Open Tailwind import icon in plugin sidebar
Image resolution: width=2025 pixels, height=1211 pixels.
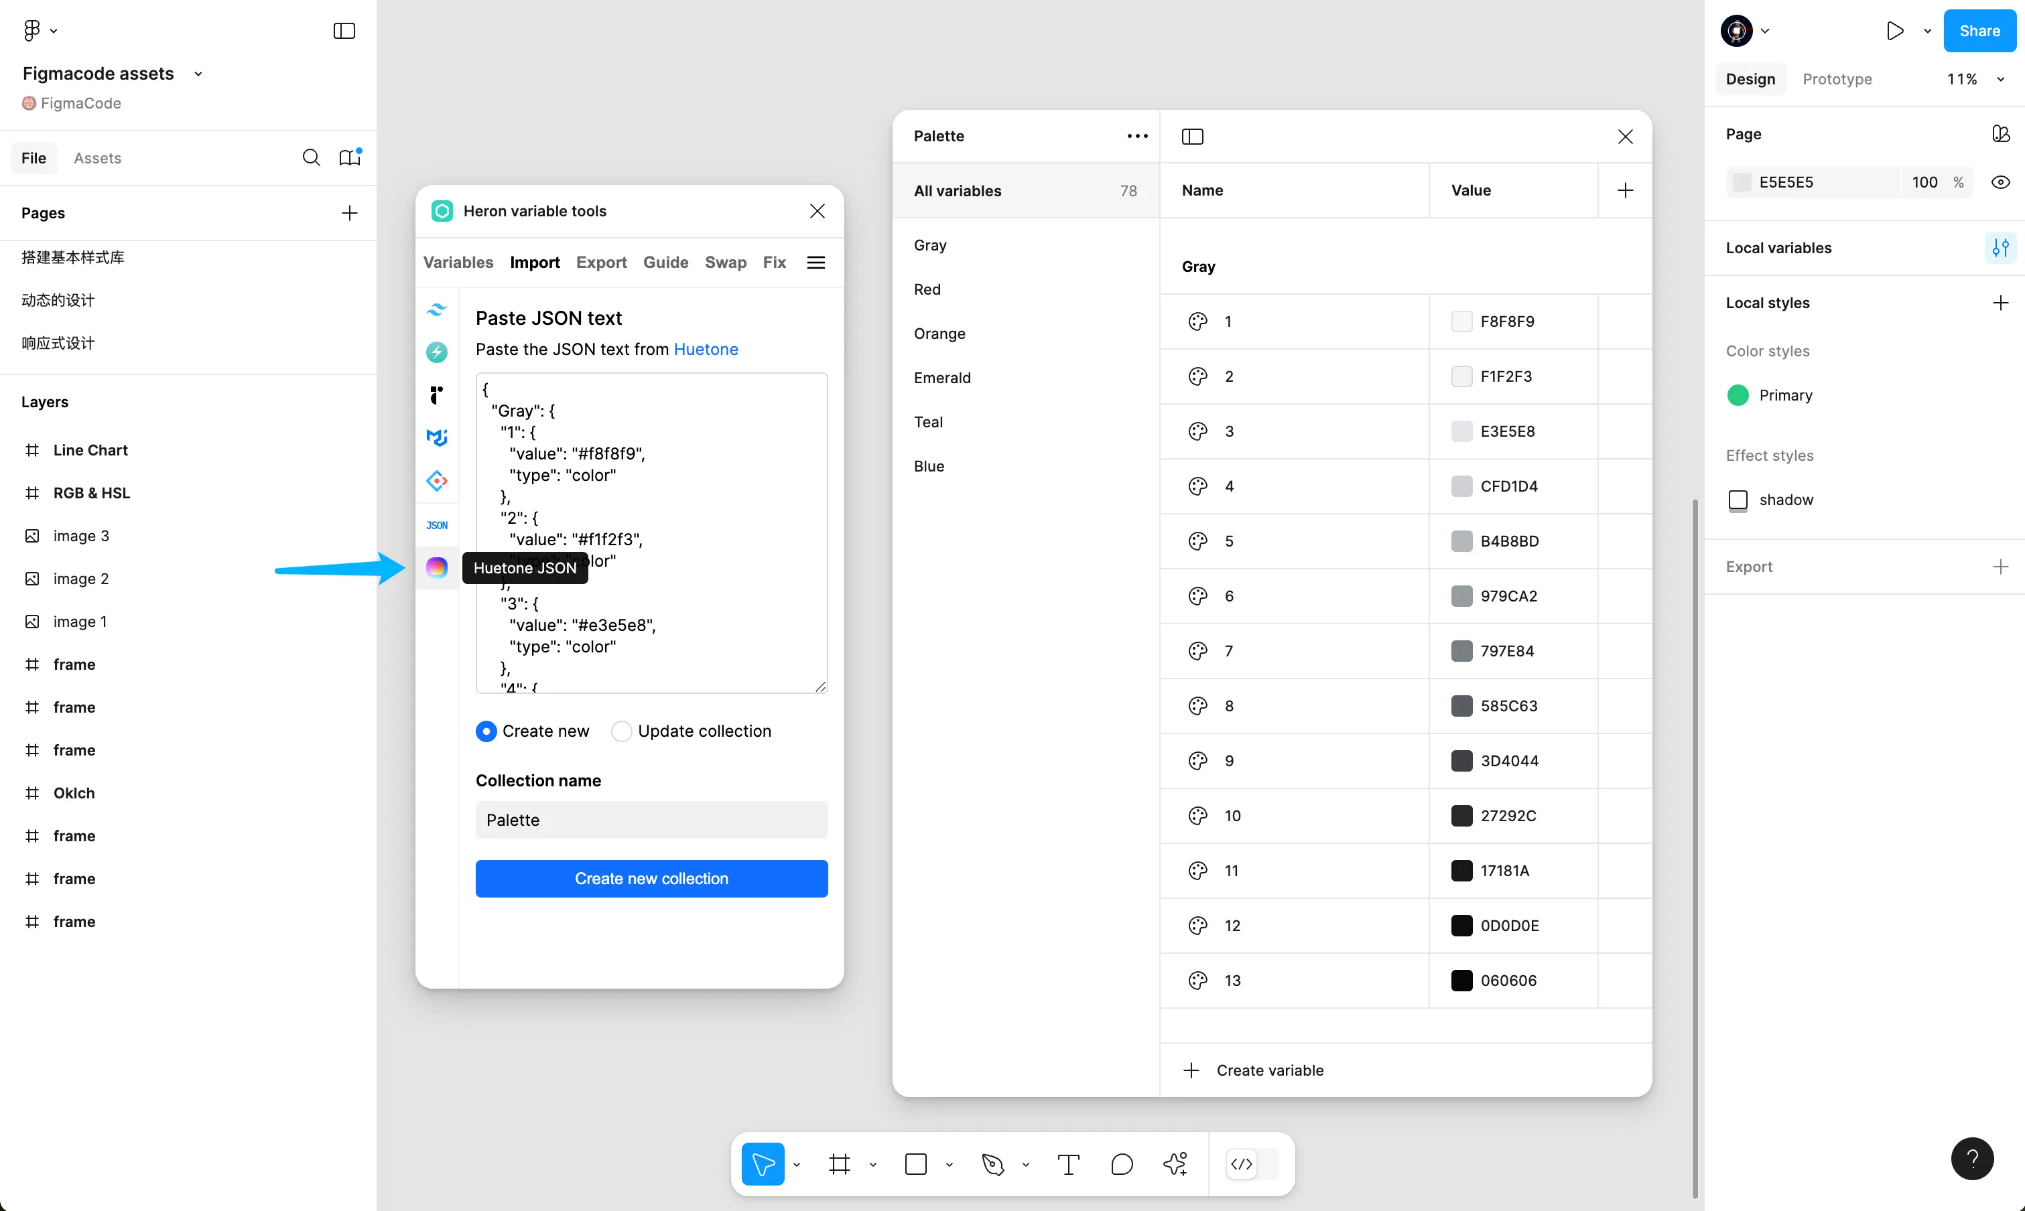[x=437, y=310]
